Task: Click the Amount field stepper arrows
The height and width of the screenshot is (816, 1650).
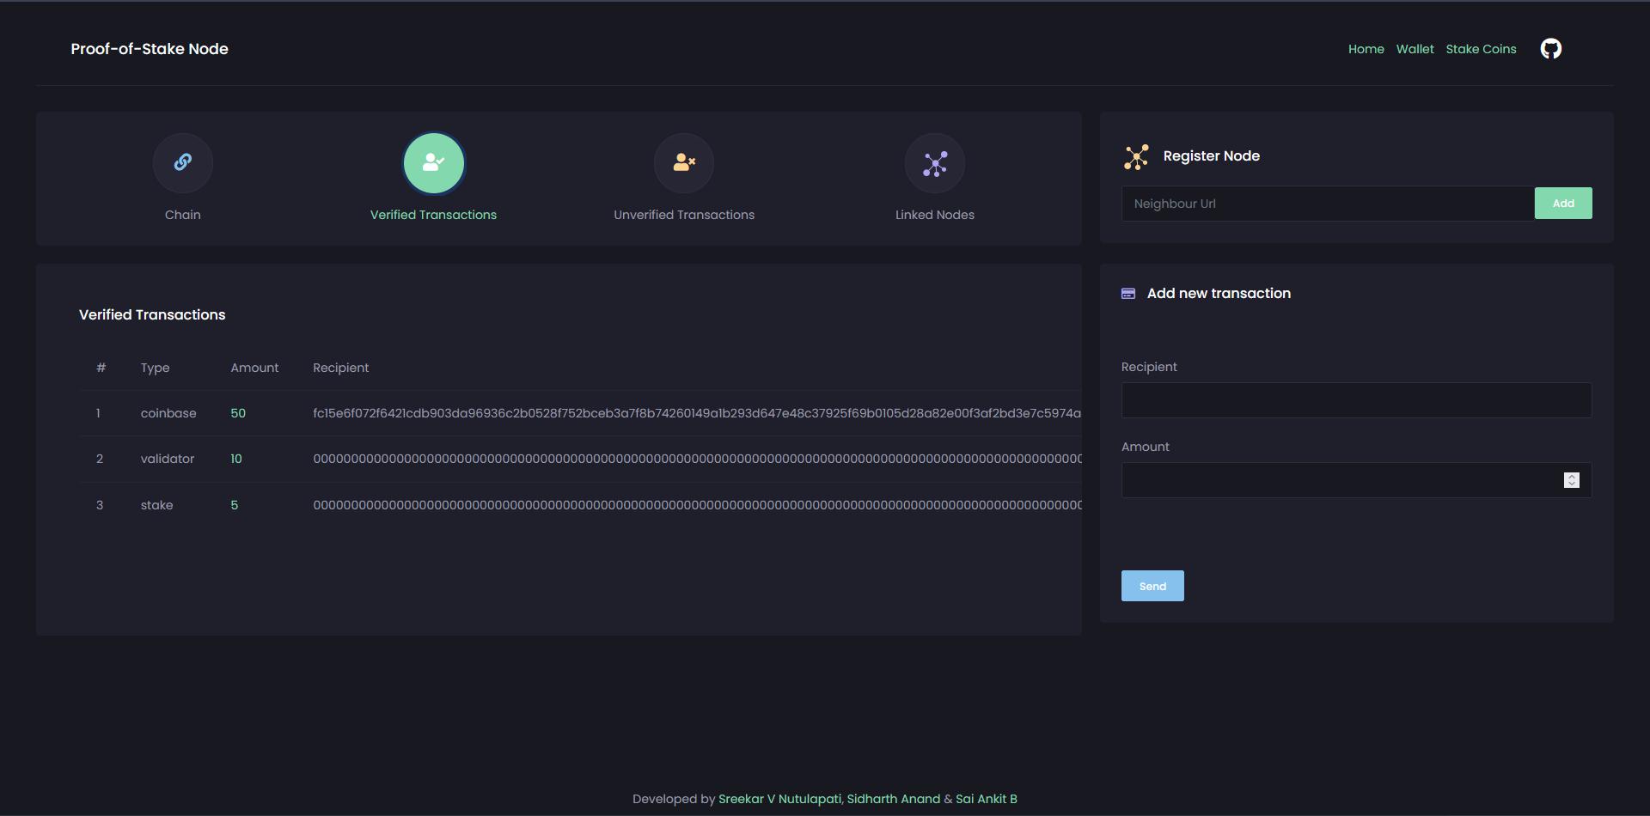Action: tap(1571, 480)
